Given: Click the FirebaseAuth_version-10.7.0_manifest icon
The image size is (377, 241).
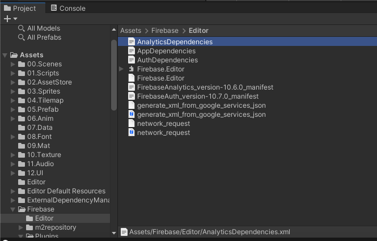Looking at the screenshot, I should tap(132, 96).
